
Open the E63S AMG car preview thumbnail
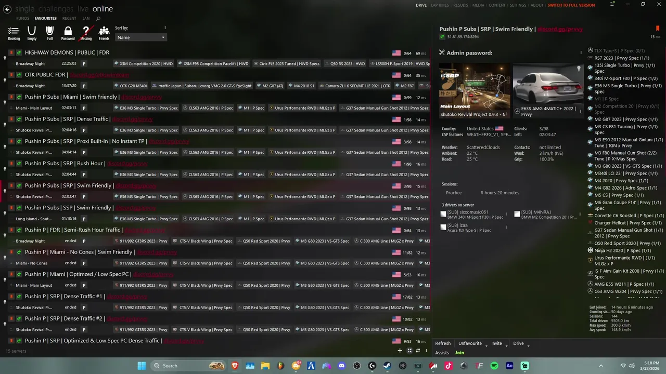click(548, 90)
